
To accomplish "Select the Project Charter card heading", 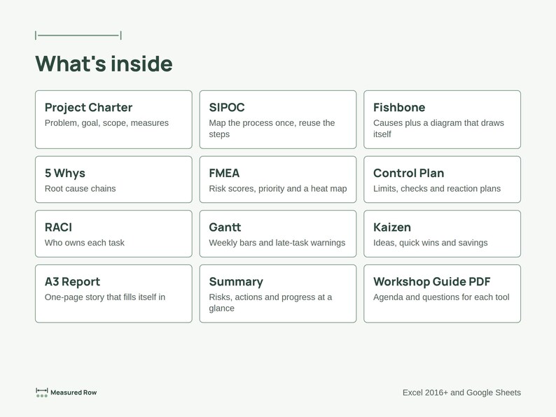I will pos(88,107).
